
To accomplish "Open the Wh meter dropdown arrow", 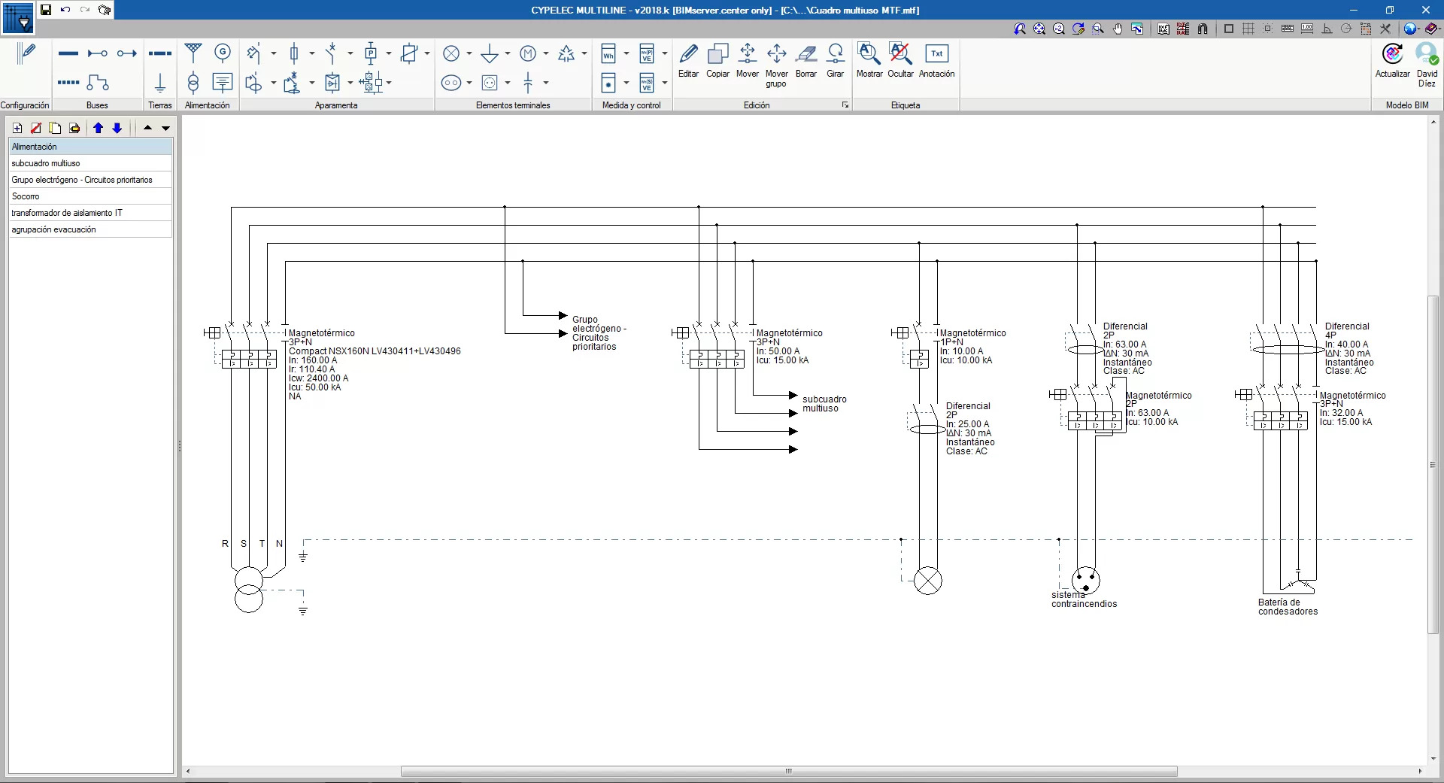I will tap(626, 53).
